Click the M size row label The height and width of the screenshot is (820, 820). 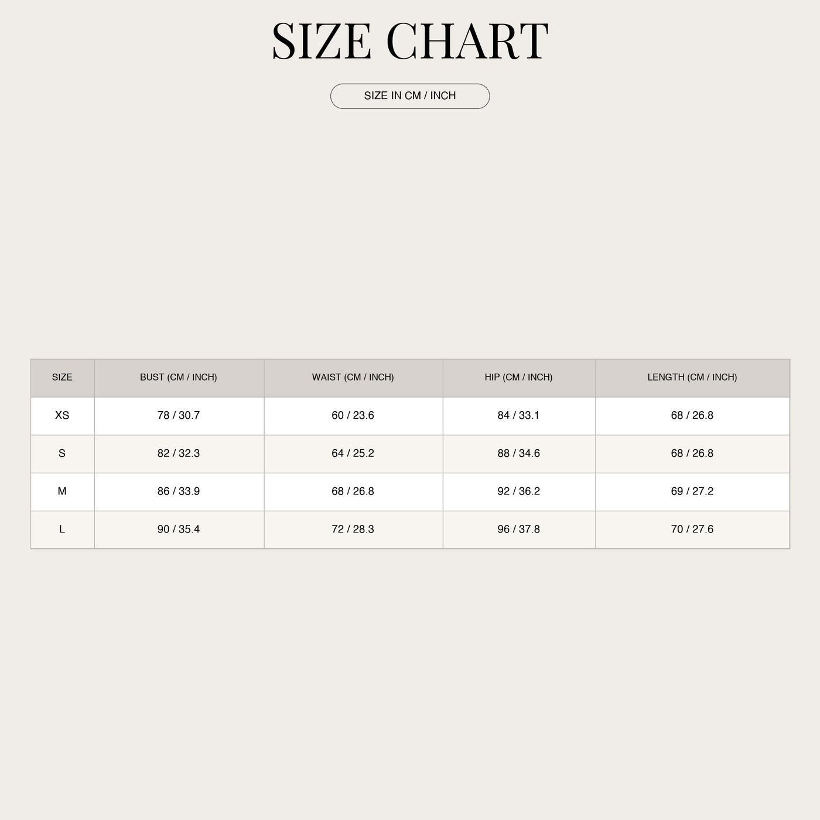(62, 491)
